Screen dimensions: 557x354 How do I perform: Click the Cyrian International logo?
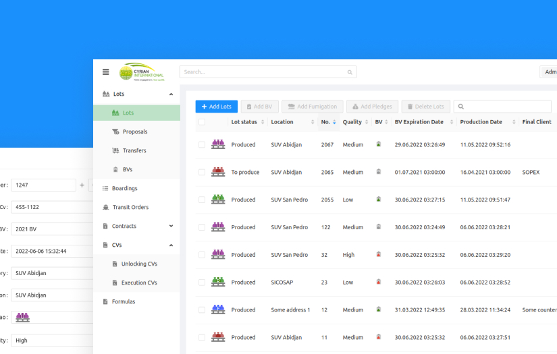pos(141,72)
